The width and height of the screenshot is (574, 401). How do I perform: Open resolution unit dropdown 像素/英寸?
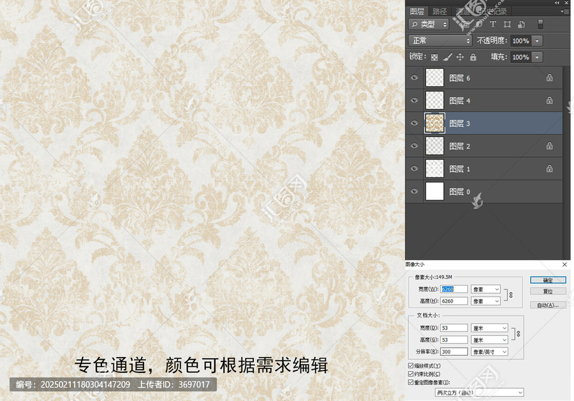point(489,352)
